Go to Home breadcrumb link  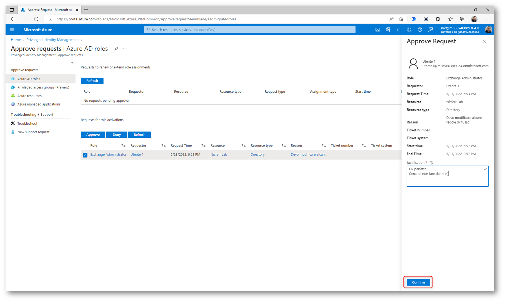click(16, 40)
